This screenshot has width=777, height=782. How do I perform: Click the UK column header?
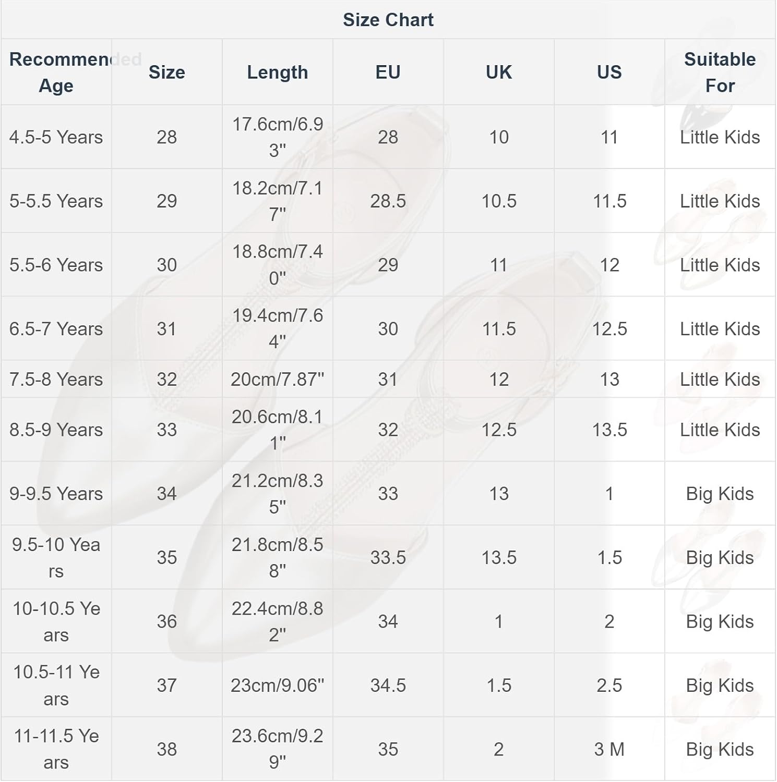498,72
